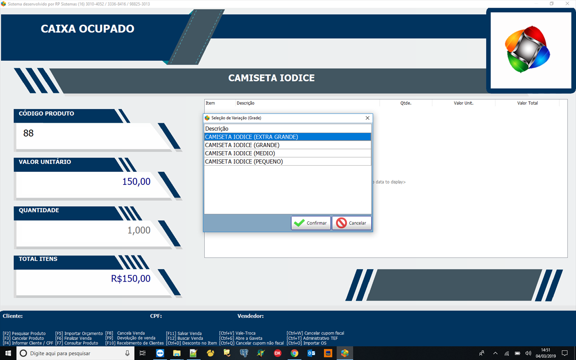Click the Confirmar button

311,223
